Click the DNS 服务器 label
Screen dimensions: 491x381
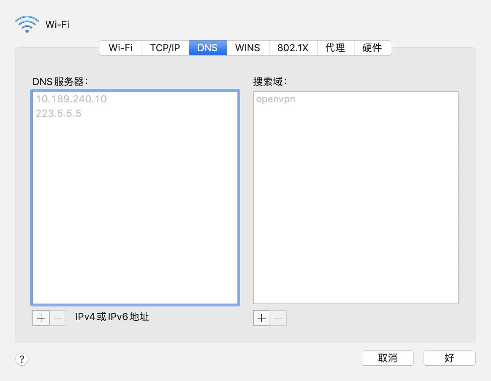60,82
